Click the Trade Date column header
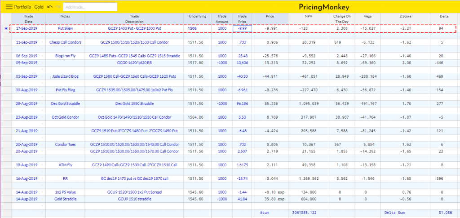460x218 pixels. click(x=28, y=19)
